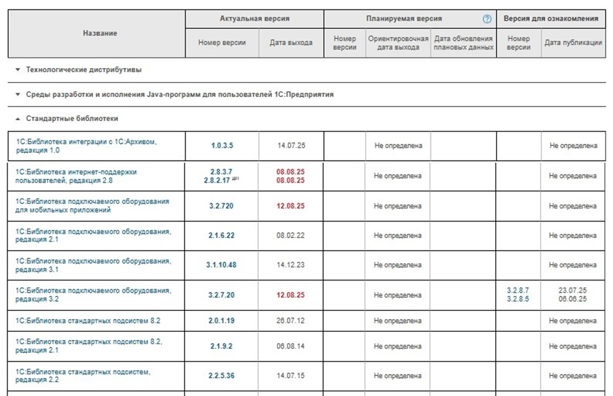Screen dimensions: 613x396
Task: Click publication date 23.07.25
Action: tap(573, 290)
